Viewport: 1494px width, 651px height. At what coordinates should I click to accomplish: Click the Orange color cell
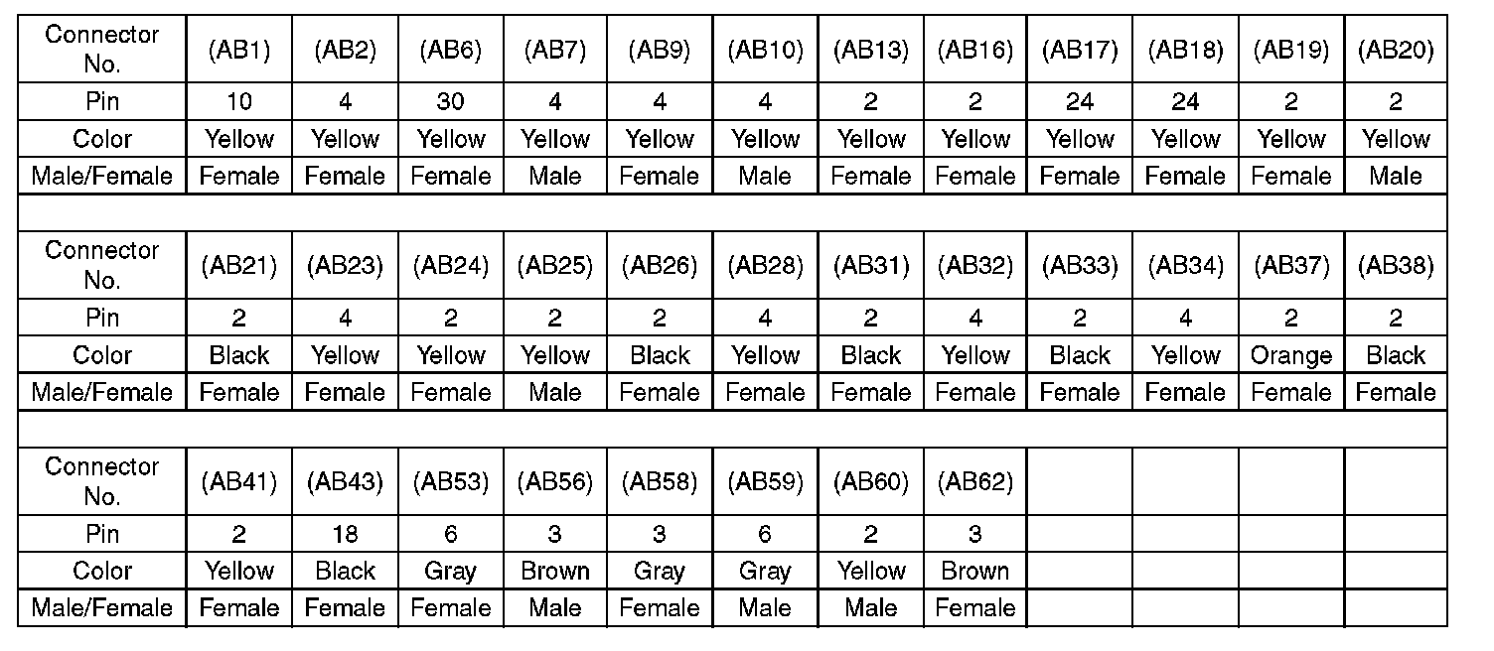[1290, 355]
